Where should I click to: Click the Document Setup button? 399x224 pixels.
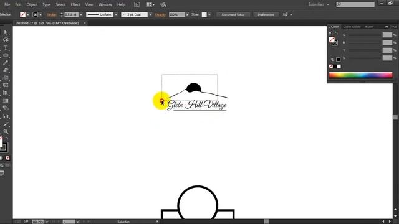(233, 15)
